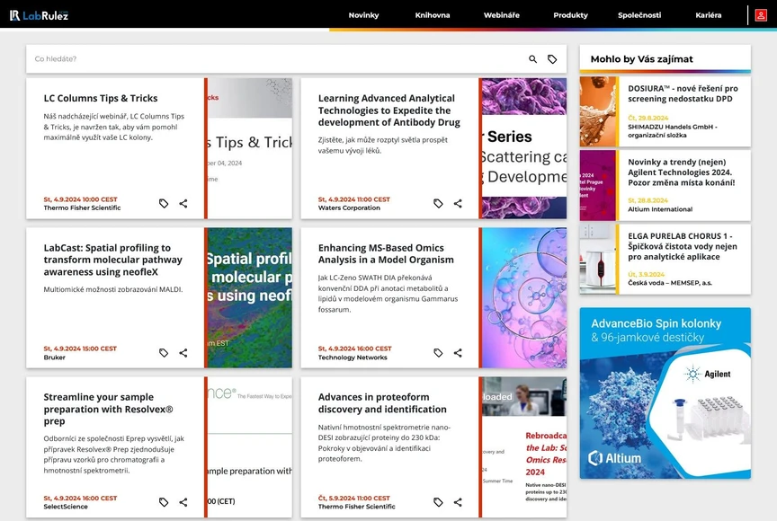Click 'Waters Corporation' organizer text
The image size is (777, 521).
tap(349, 208)
